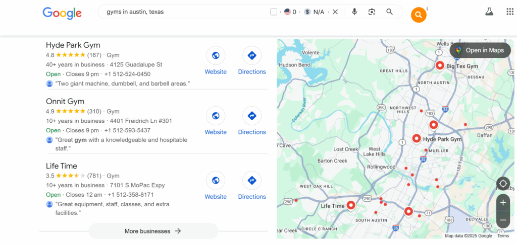Click the dollar sign N/A indicator
The image size is (517, 245).
[x=315, y=12]
